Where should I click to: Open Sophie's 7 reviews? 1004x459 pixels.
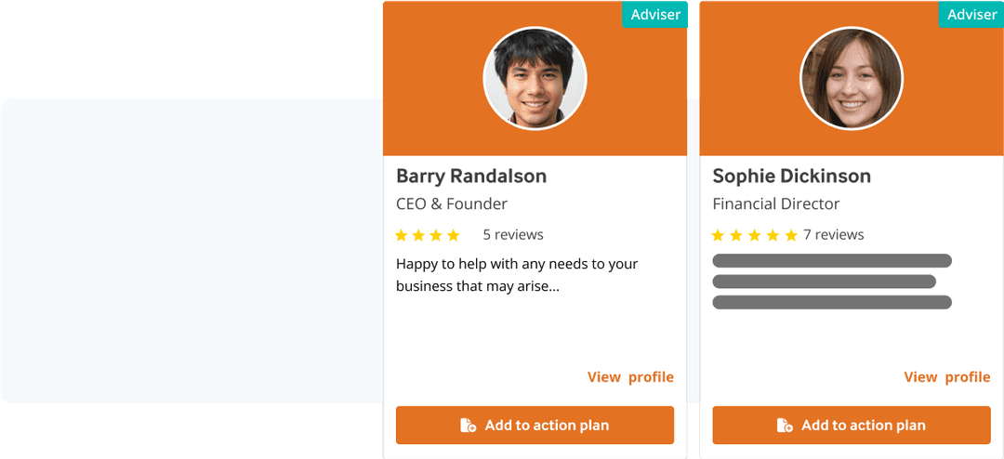point(834,235)
